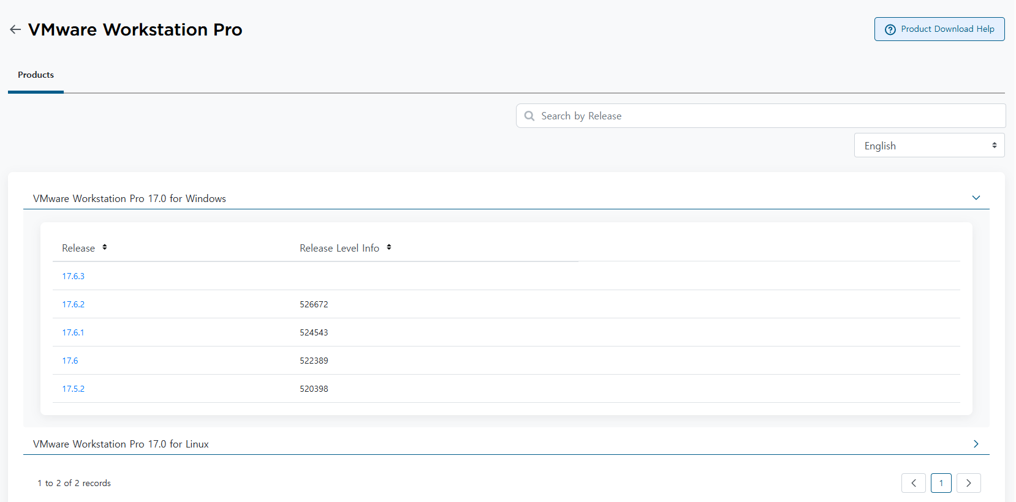The image size is (1016, 502).
Task: Click build number 524543
Action: click(314, 332)
